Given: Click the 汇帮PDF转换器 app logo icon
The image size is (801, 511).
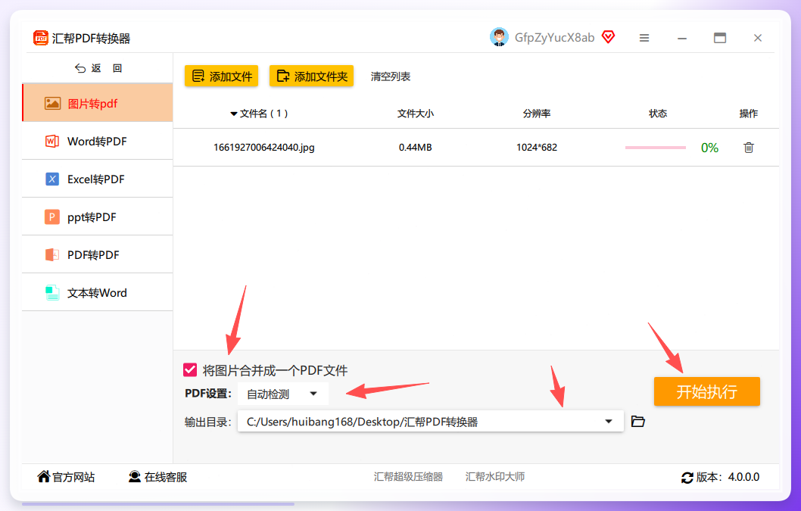Looking at the screenshot, I should coord(40,38).
